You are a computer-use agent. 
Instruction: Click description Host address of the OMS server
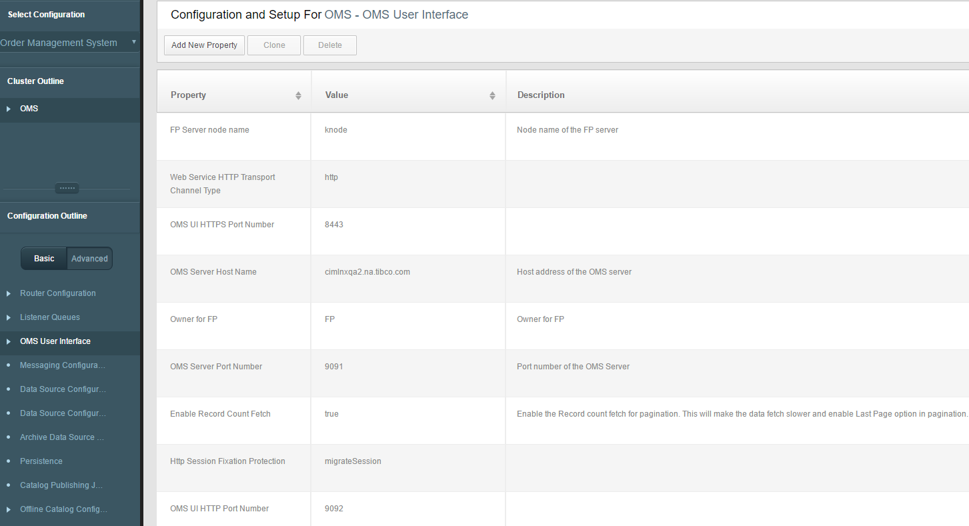click(574, 272)
